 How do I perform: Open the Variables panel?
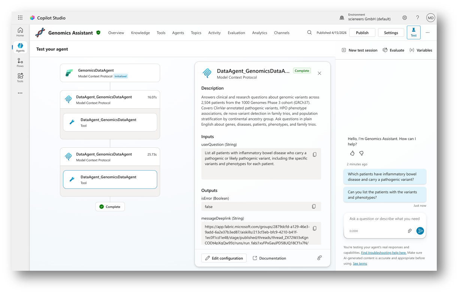pos(421,50)
